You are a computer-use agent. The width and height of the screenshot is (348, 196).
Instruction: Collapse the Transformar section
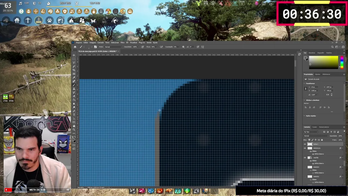(304, 83)
